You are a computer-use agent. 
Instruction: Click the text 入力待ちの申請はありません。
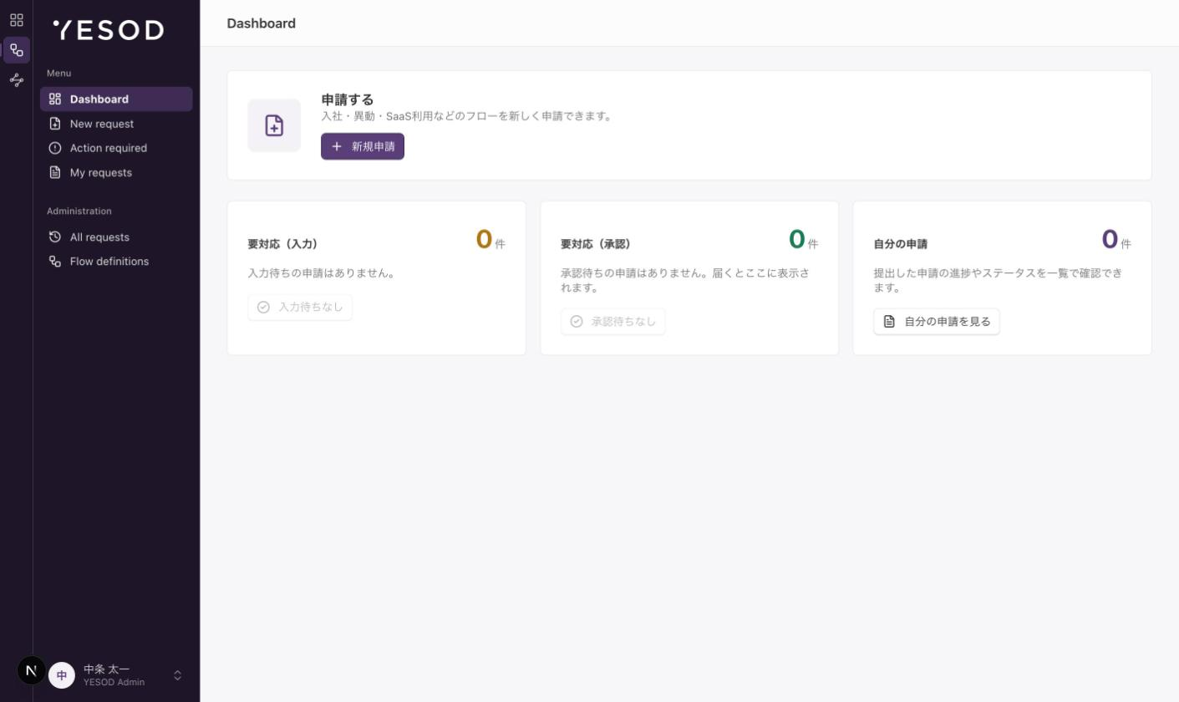322,273
